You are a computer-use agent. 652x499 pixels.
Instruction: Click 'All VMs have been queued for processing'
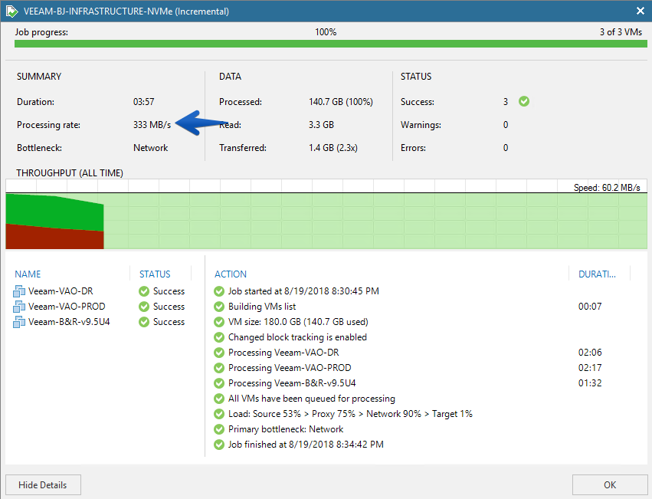pos(312,399)
